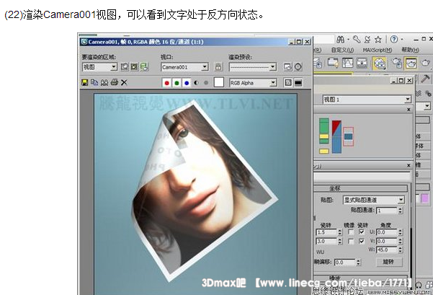Click Toggle UI Overlay icon in render window
Screen dimensions: 433x295
[x=288, y=82]
